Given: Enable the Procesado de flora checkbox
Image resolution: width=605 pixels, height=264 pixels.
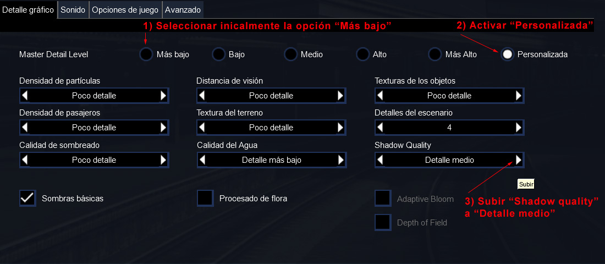Looking at the screenshot, I should [x=205, y=198].
